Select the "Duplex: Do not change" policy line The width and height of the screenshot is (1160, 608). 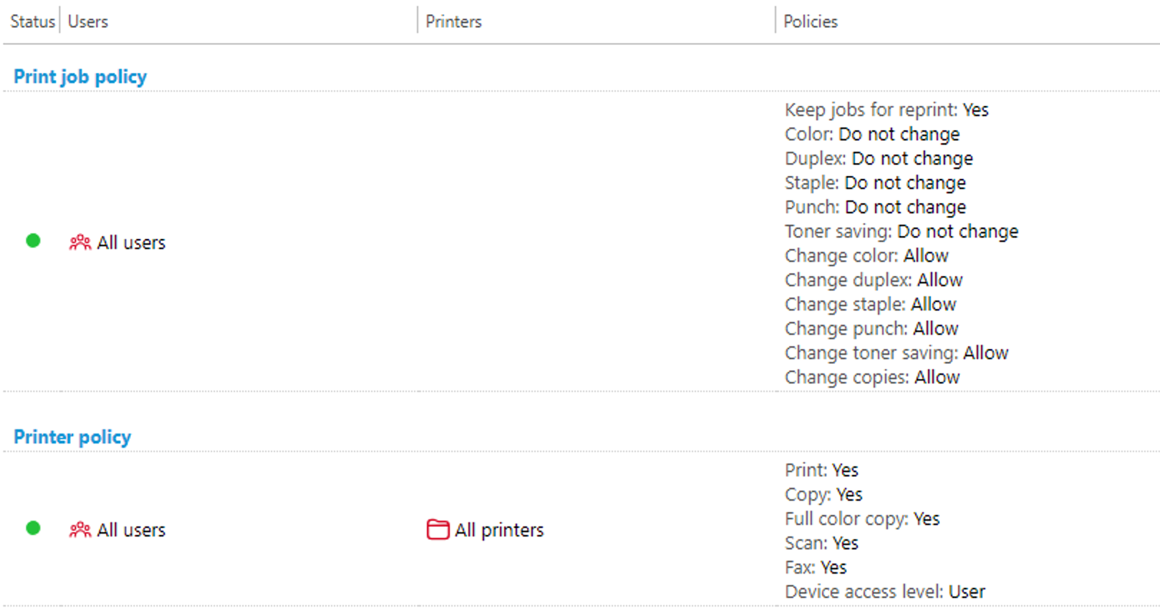point(878,159)
